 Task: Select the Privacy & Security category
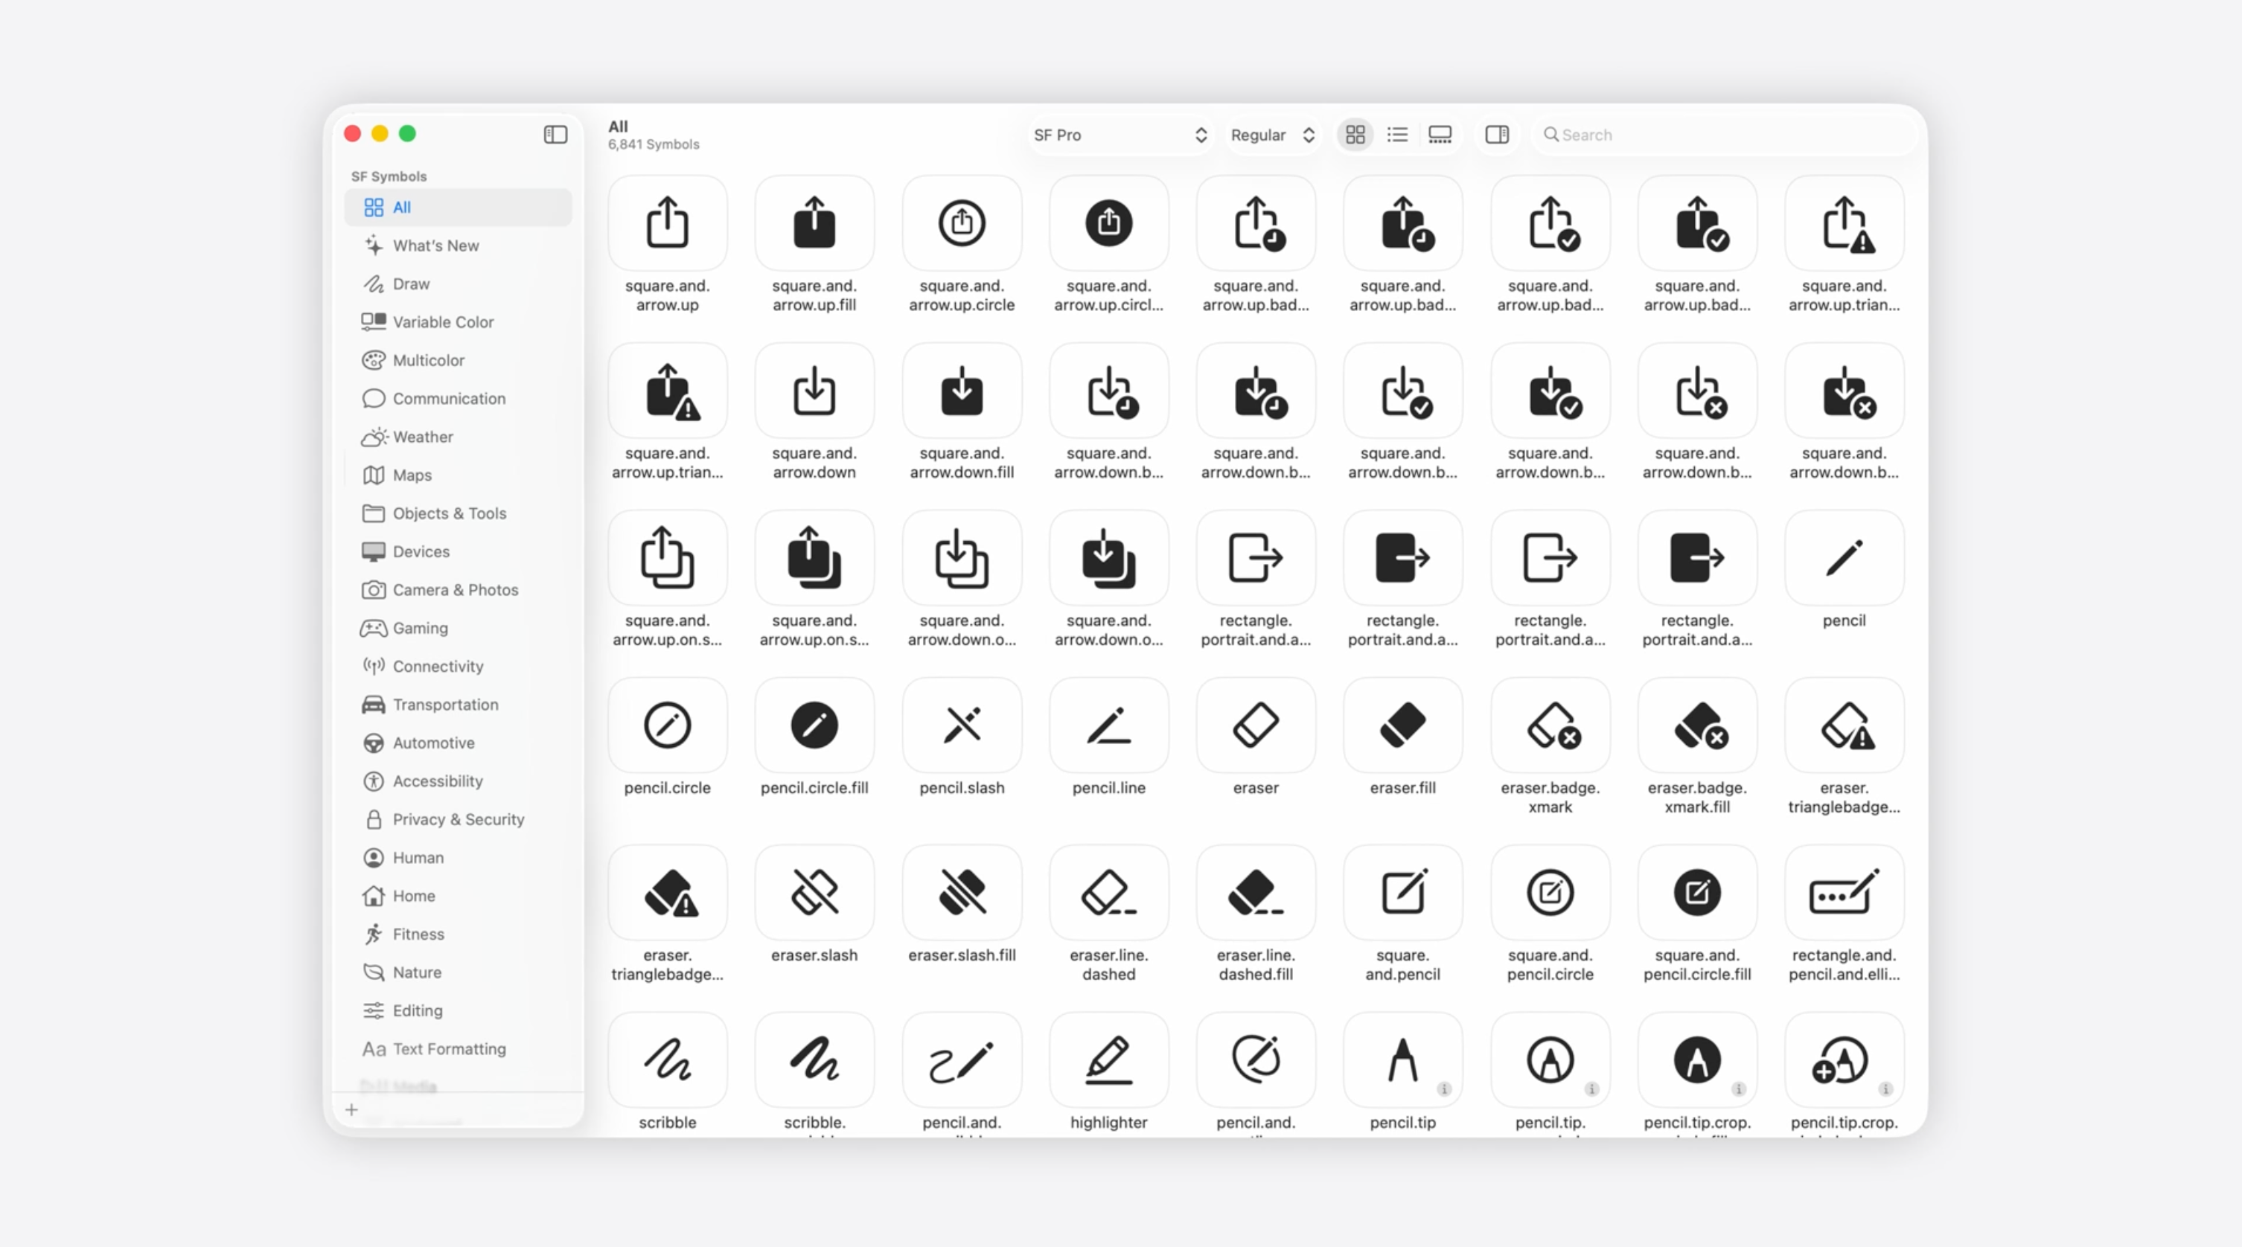tap(458, 820)
